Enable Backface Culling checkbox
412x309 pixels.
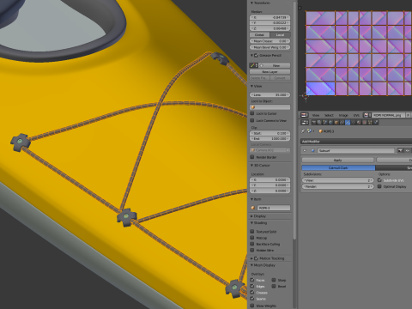tap(252, 244)
